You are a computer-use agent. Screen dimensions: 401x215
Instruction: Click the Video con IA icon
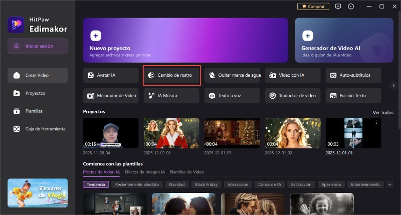[x=273, y=75]
